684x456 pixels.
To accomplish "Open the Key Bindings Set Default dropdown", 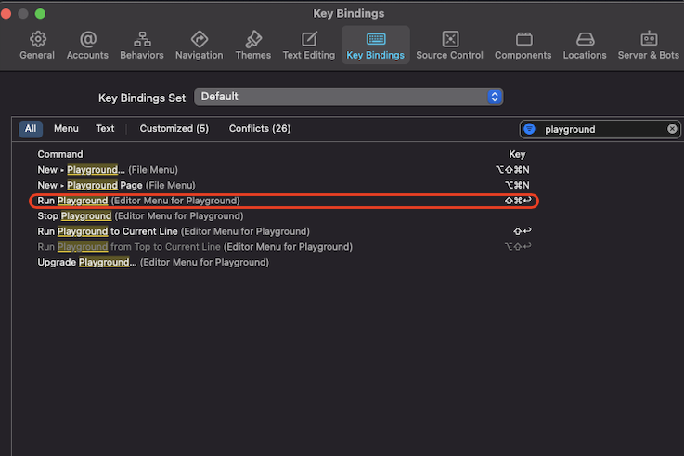I will (x=349, y=97).
